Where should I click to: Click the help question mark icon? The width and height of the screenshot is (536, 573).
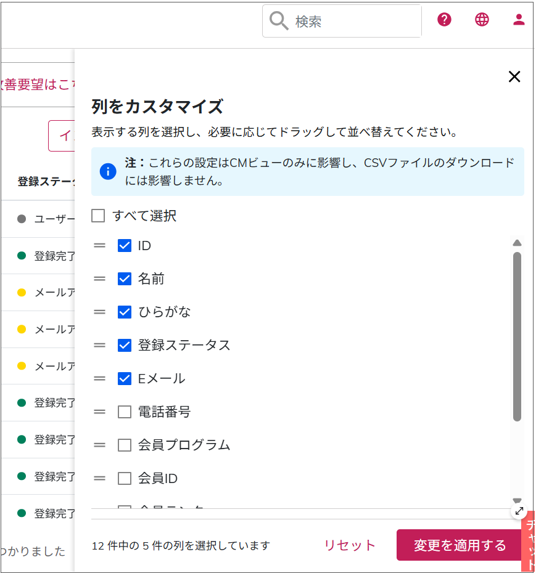[x=444, y=20]
